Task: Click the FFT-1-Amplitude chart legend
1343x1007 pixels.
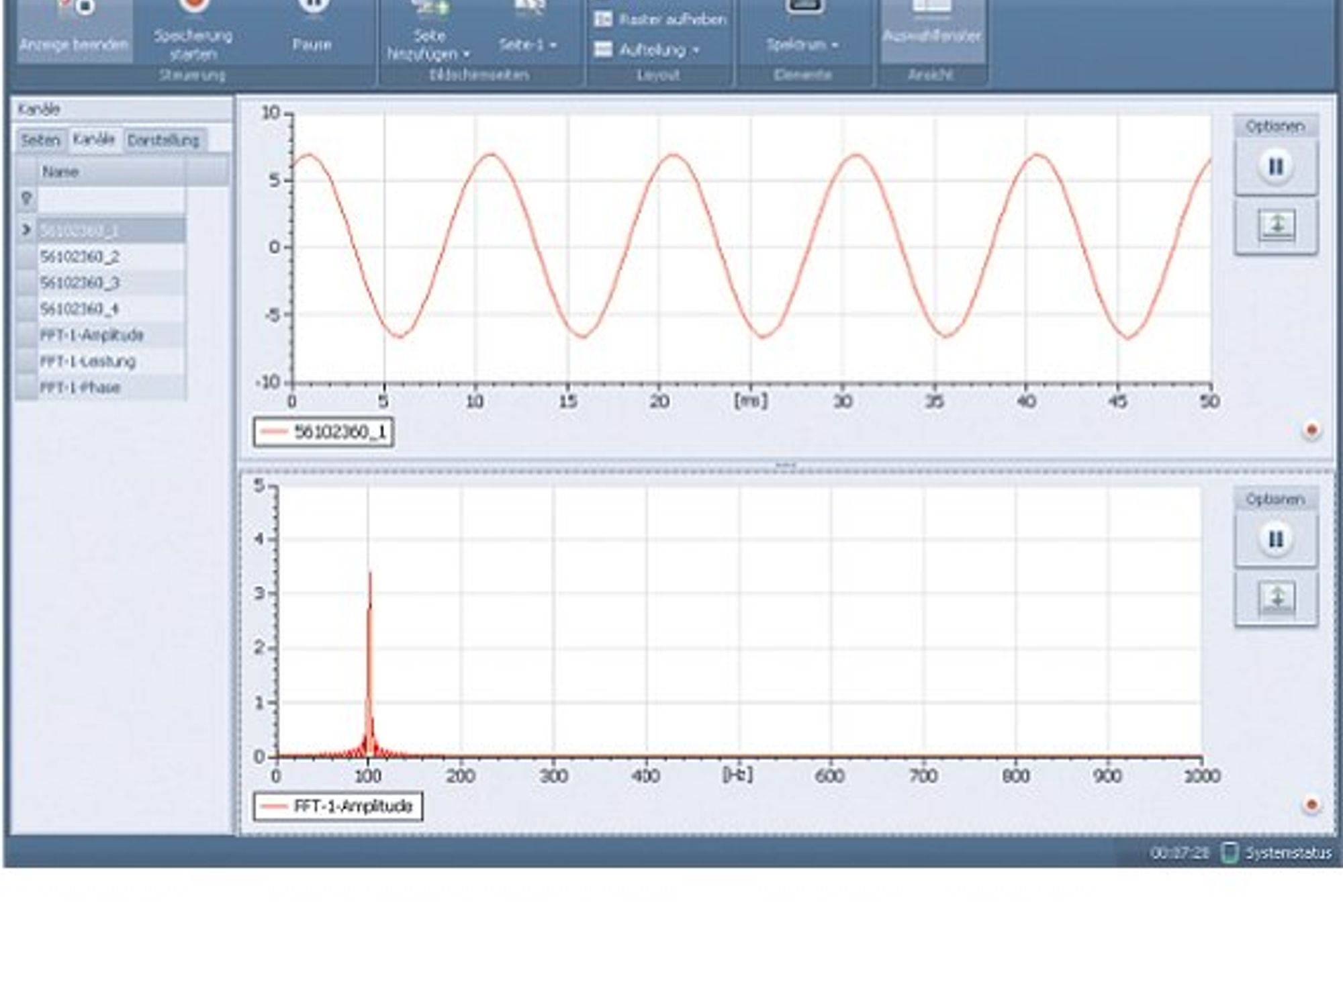Action: [x=338, y=806]
